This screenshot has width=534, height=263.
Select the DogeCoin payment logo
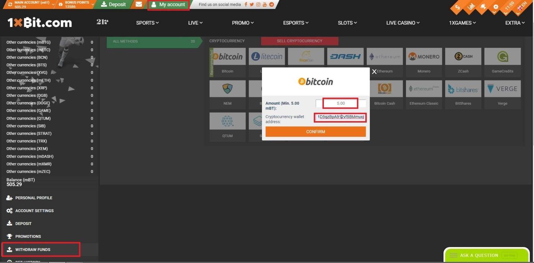pos(306,57)
